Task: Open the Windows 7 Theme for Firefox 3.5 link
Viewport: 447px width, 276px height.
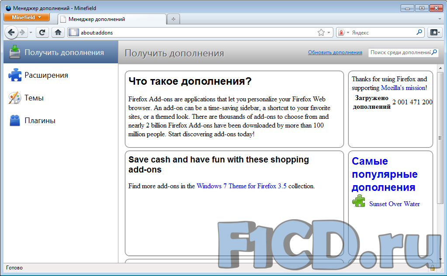Action: [x=242, y=186]
